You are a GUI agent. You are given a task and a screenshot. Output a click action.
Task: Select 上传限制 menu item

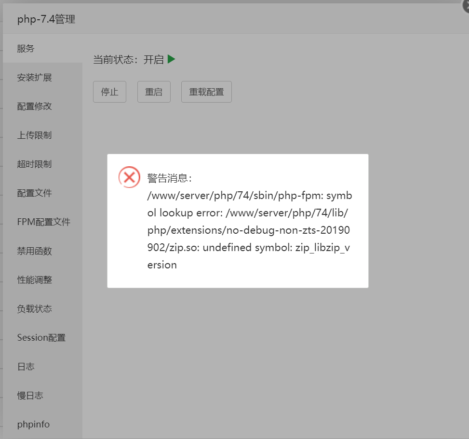tap(42, 135)
